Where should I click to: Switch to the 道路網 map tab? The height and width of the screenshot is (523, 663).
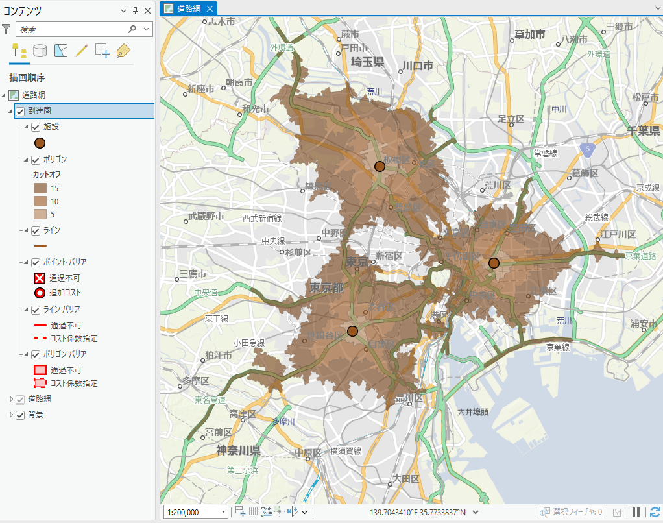point(189,9)
